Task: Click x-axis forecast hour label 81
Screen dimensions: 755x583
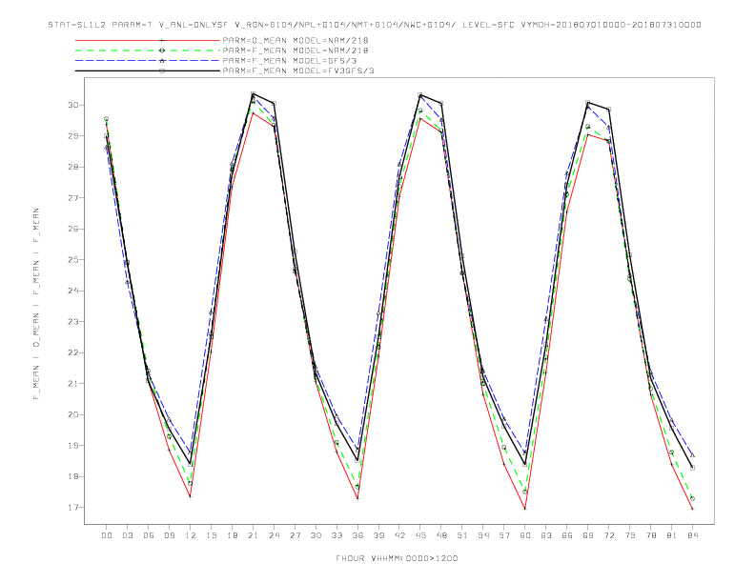Action: coord(672,535)
